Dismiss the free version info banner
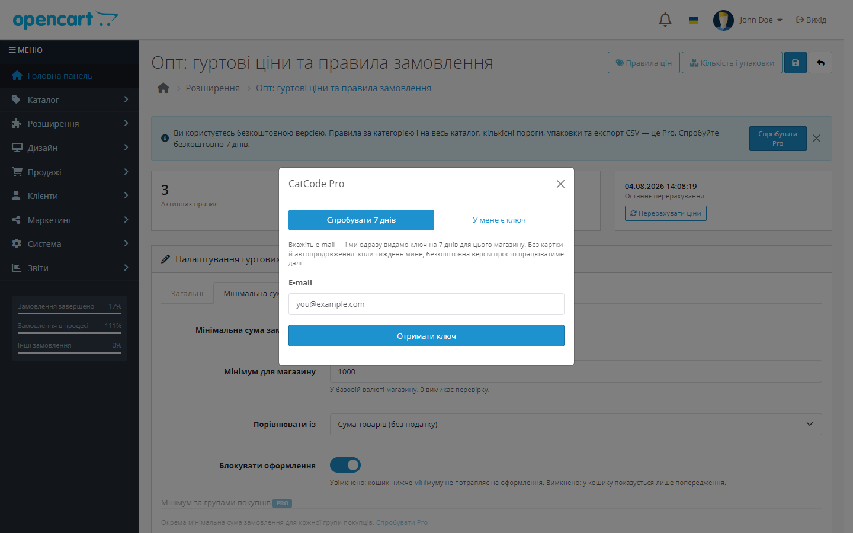This screenshot has width=853, height=533. (x=817, y=139)
